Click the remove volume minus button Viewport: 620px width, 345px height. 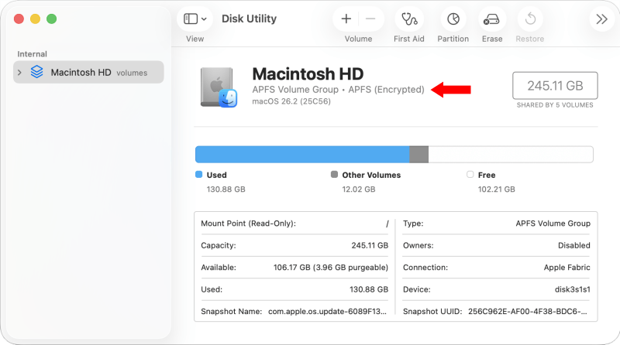pos(370,19)
